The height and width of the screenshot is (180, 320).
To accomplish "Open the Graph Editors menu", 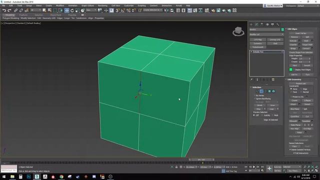I will coord(87,5).
